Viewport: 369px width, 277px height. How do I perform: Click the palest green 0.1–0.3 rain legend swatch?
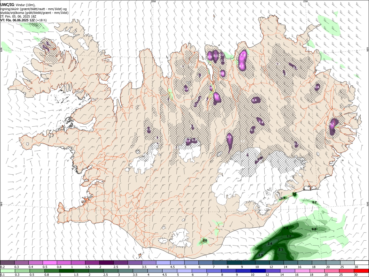[x=8, y=271]
